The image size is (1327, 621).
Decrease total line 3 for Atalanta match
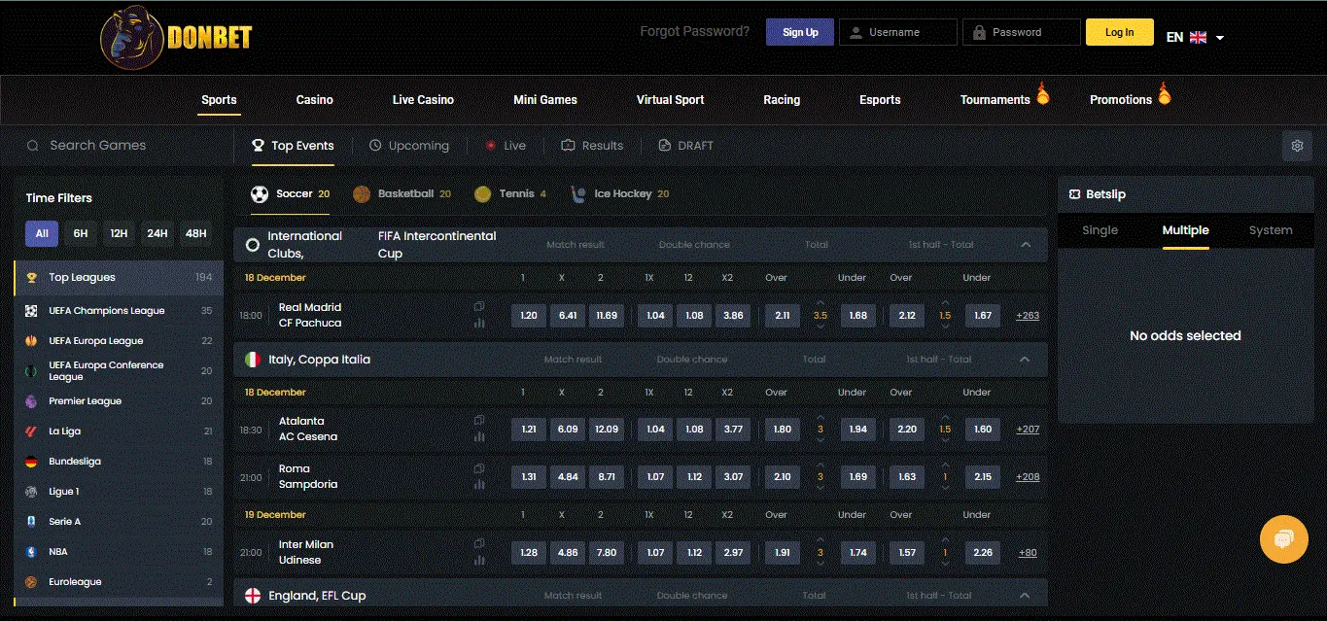pyautogui.click(x=821, y=440)
